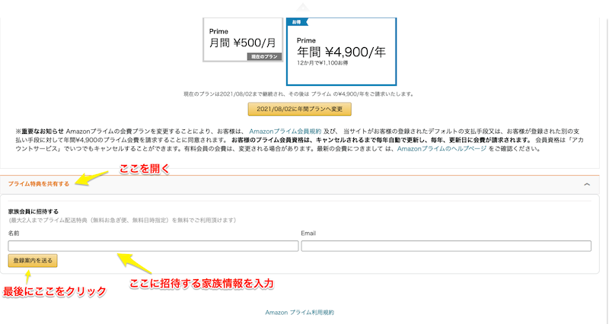Open the Amazonプライム会員規約 link

tap(285, 132)
